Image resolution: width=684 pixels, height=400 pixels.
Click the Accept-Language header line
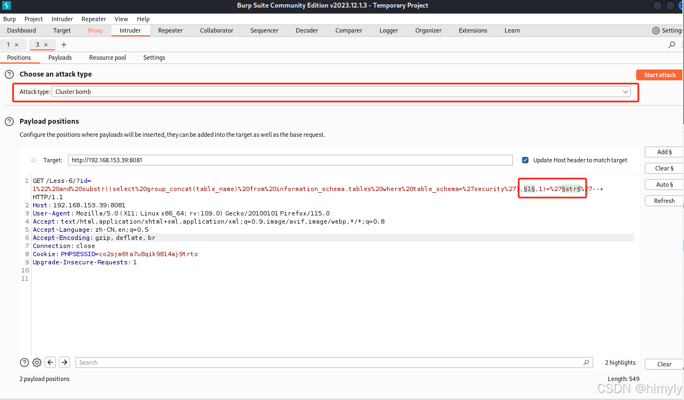[91, 230]
